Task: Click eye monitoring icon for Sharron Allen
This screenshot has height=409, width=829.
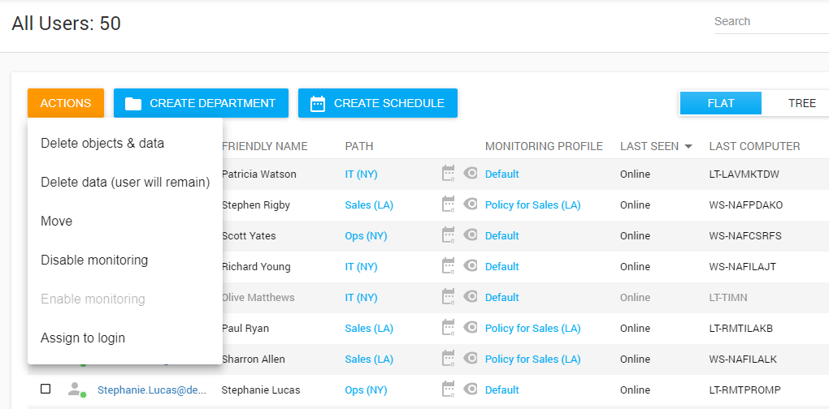Action: [x=471, y=358]
